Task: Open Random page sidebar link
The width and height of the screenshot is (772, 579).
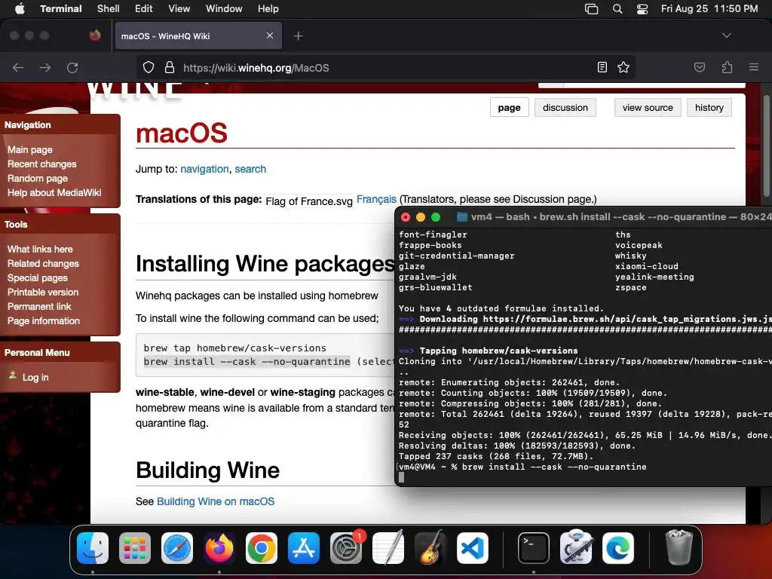Action: click(x=38, y=178)
